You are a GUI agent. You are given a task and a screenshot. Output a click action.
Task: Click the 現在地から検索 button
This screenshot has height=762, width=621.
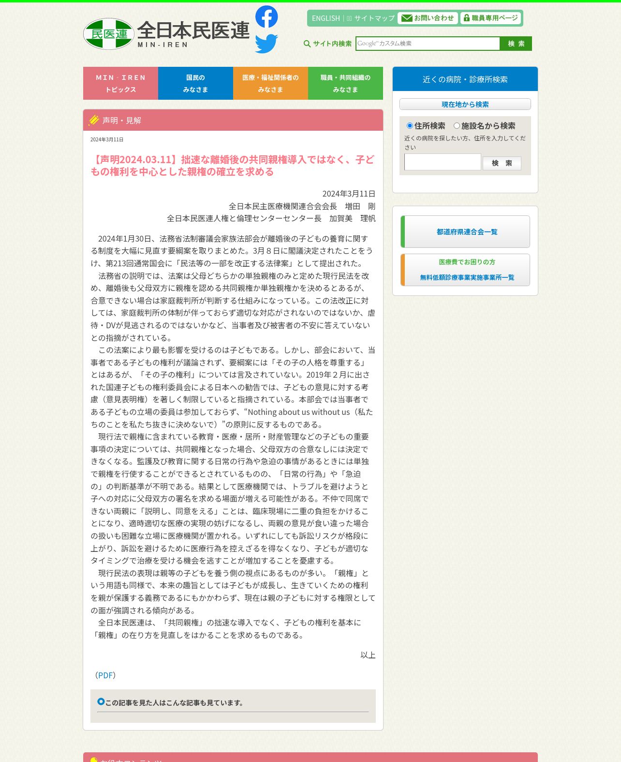coord(465,104)
